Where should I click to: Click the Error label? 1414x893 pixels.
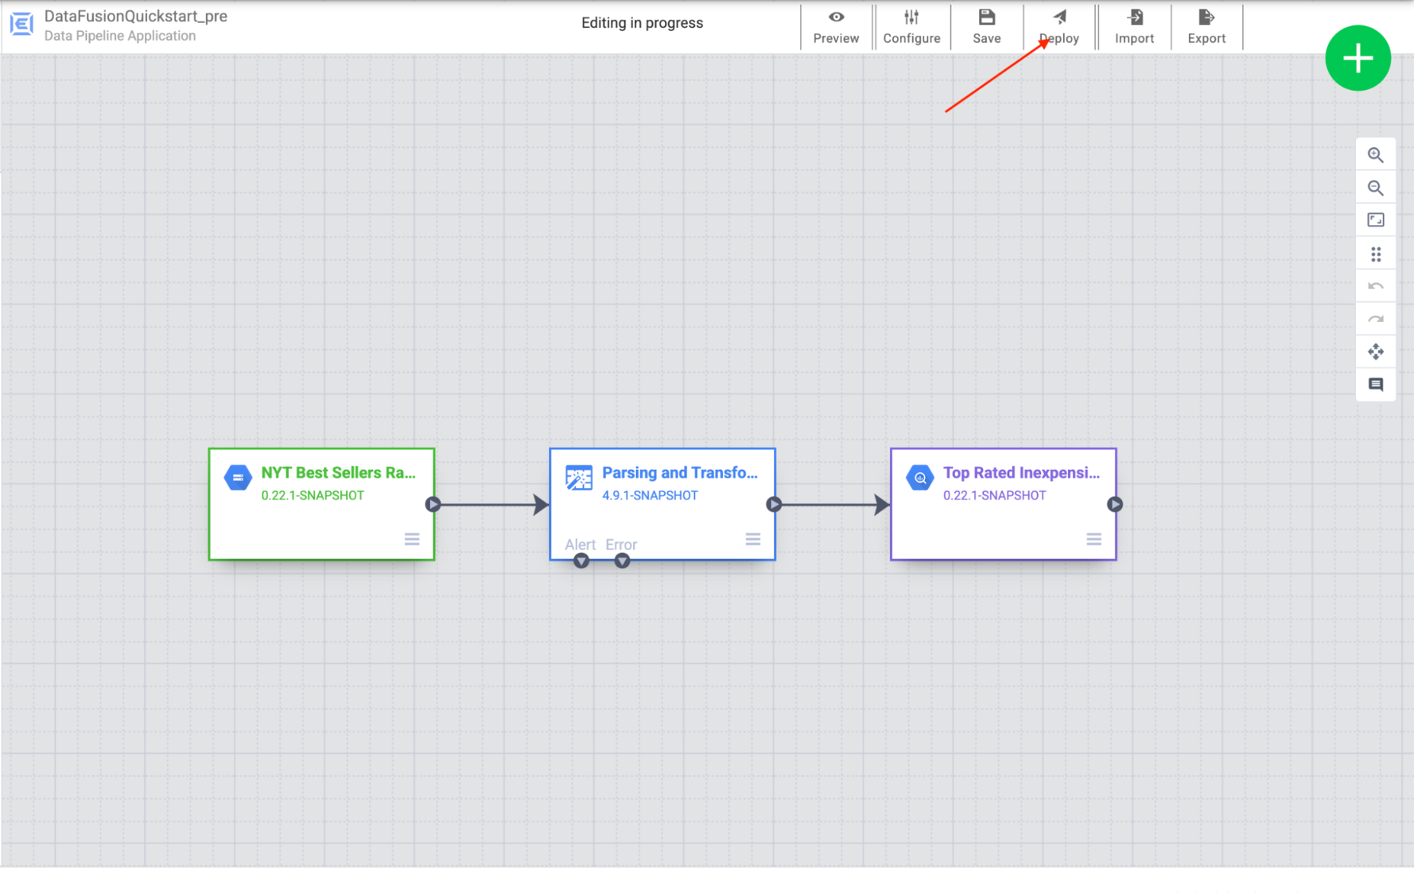tap(621, 544)
